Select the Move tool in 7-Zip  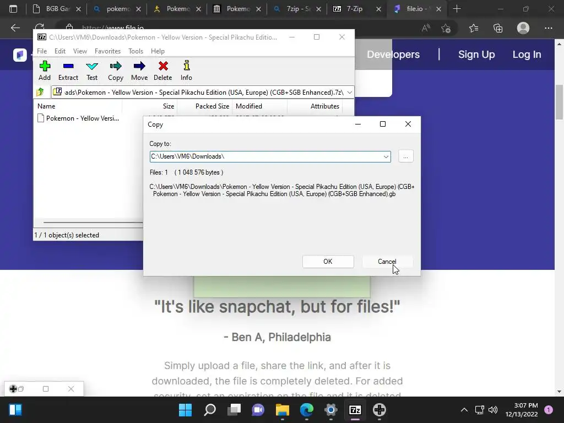tap(139, 71)
